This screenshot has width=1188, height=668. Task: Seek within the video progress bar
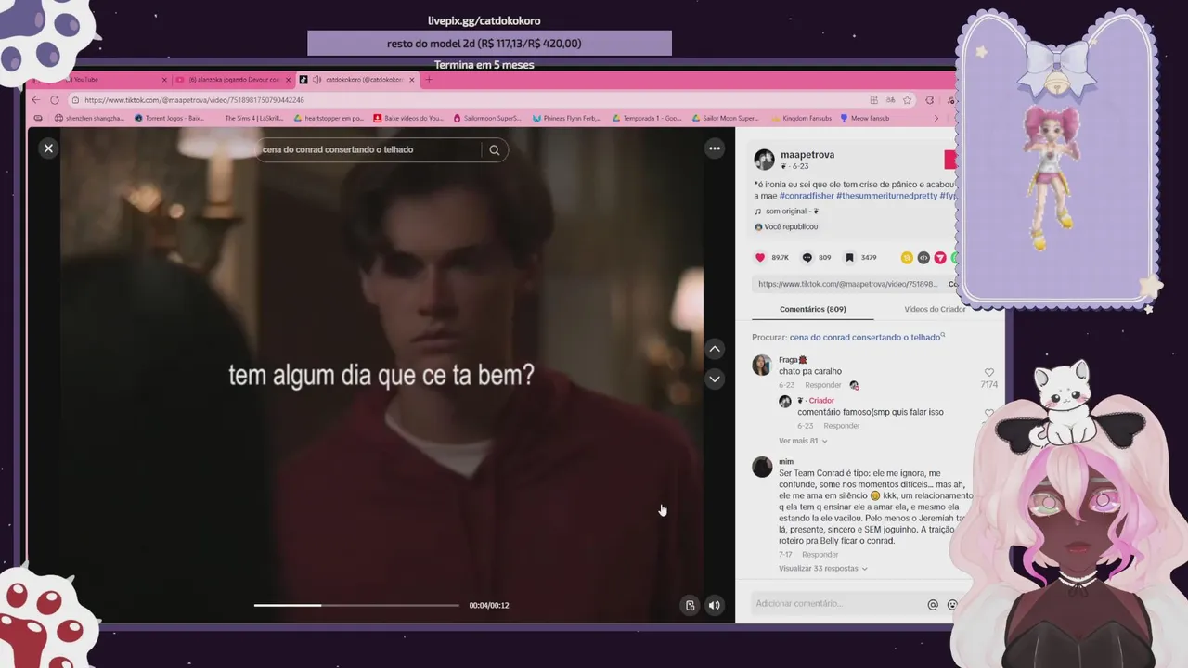pyautogui.click(x=356, y=605)
